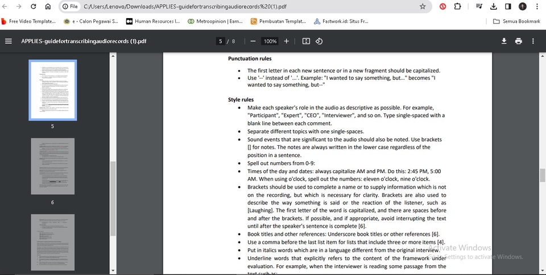Click the "Punctuation rules" heading
546x275 pixels.
[x=250, y=59]
